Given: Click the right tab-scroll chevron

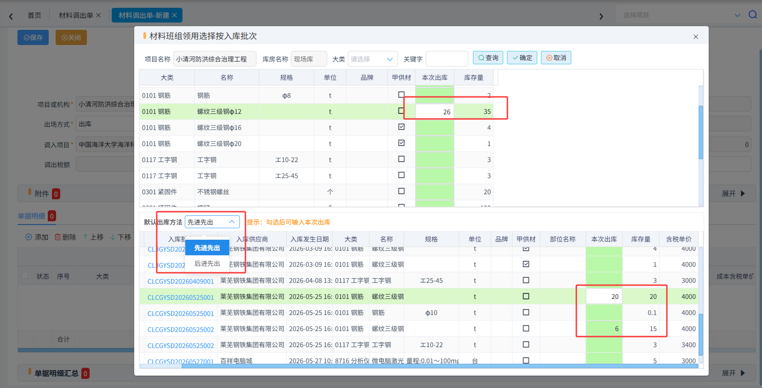Looking at the screenshot, I should tap(601, 17).
